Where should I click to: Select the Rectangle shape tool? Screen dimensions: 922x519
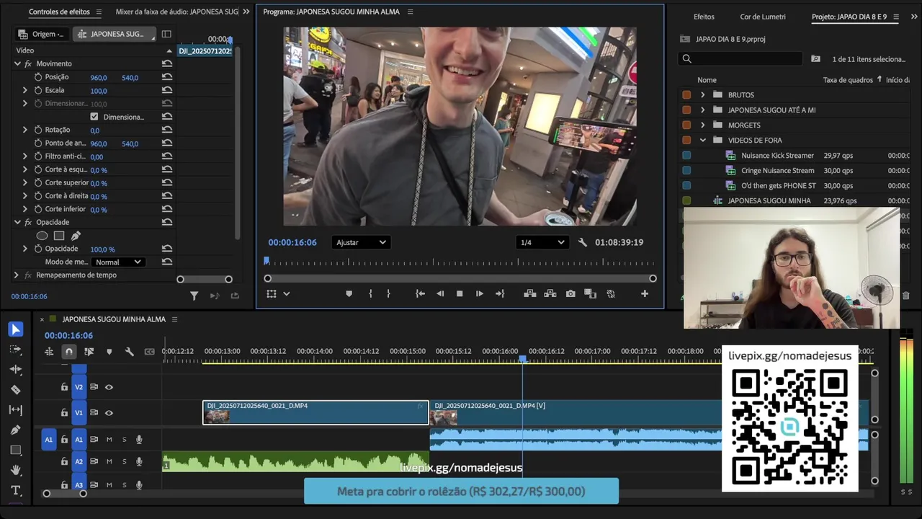[15, 450]
